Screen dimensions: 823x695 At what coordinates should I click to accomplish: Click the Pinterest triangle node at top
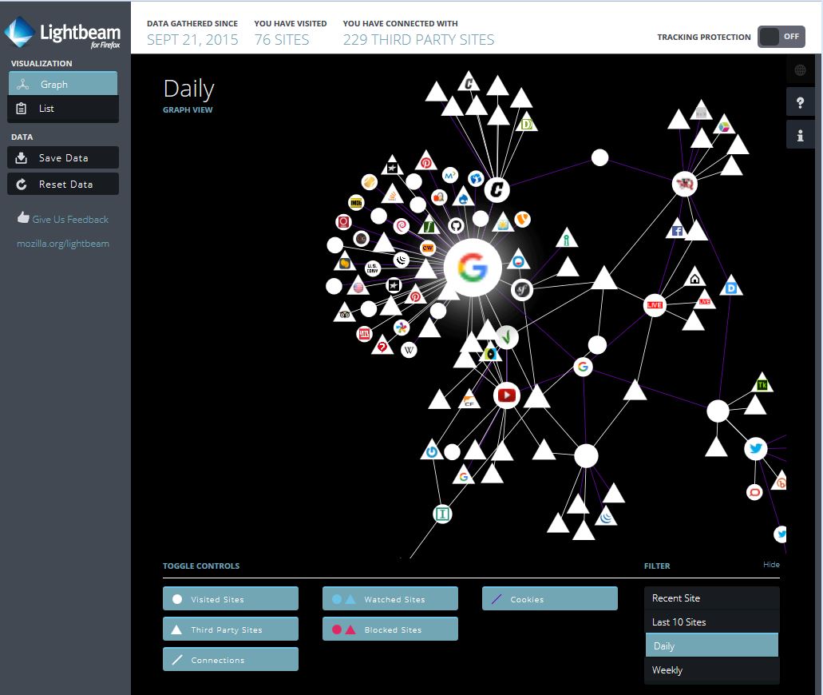click(x=426, y=162)
